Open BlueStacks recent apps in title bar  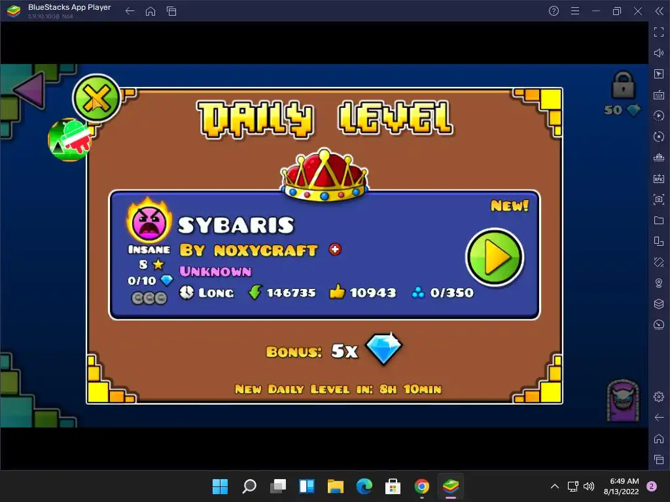[171, 11]
